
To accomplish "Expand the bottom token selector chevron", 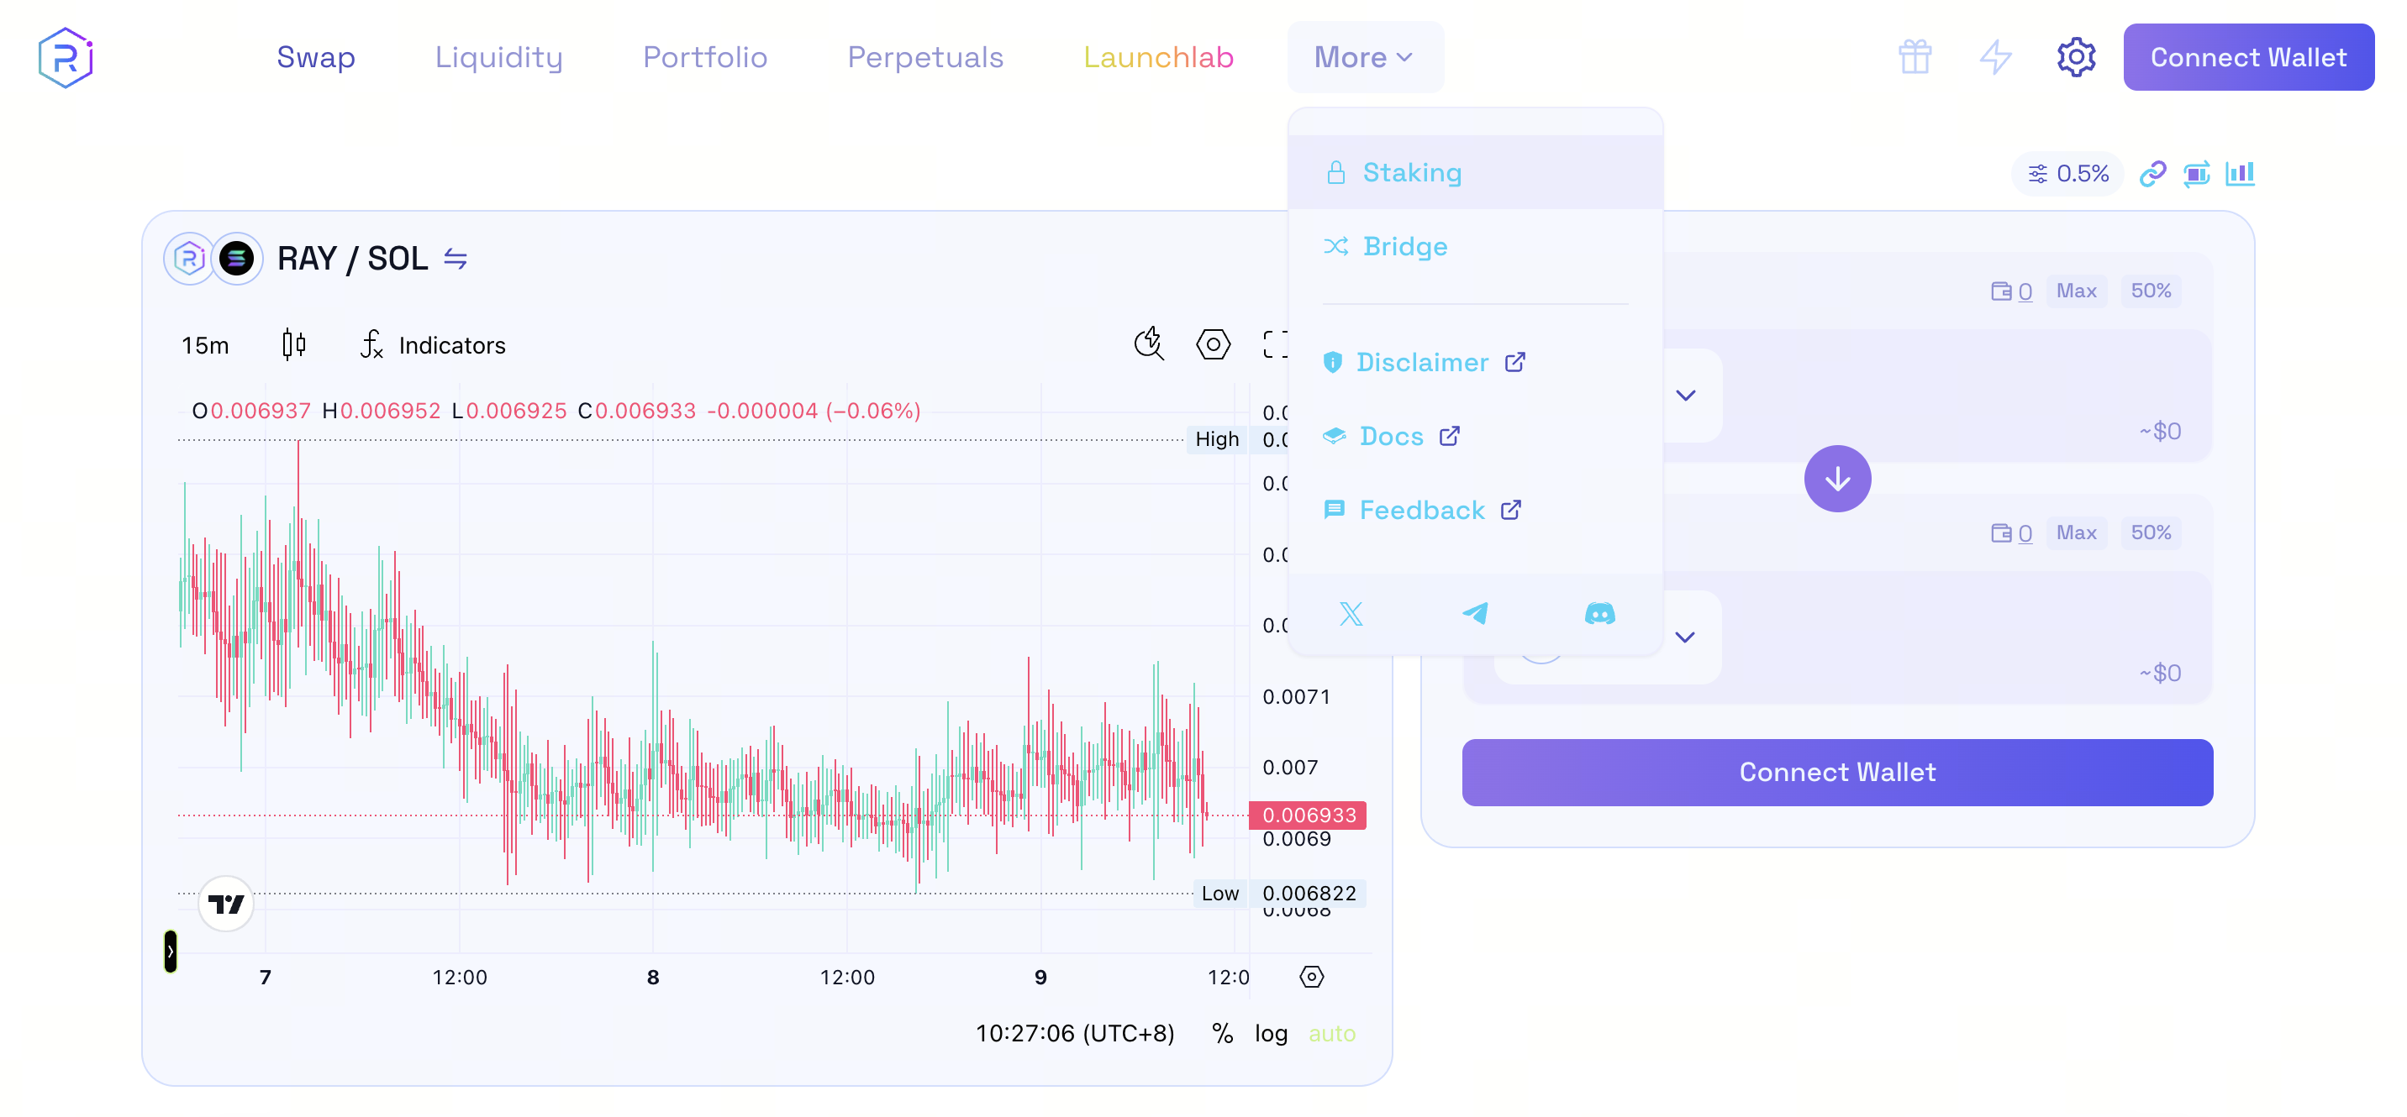I will click(x=1683, y=637).
